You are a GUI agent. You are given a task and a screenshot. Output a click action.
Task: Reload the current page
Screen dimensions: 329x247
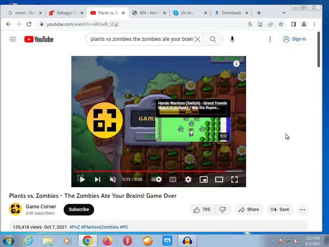[29, 24]
